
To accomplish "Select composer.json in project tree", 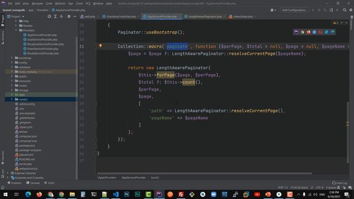I will click(x=28, y=137).
